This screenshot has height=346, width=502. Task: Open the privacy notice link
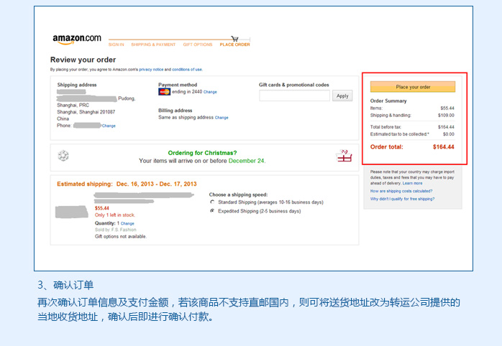pyautogui.click(x=151, y=70)
